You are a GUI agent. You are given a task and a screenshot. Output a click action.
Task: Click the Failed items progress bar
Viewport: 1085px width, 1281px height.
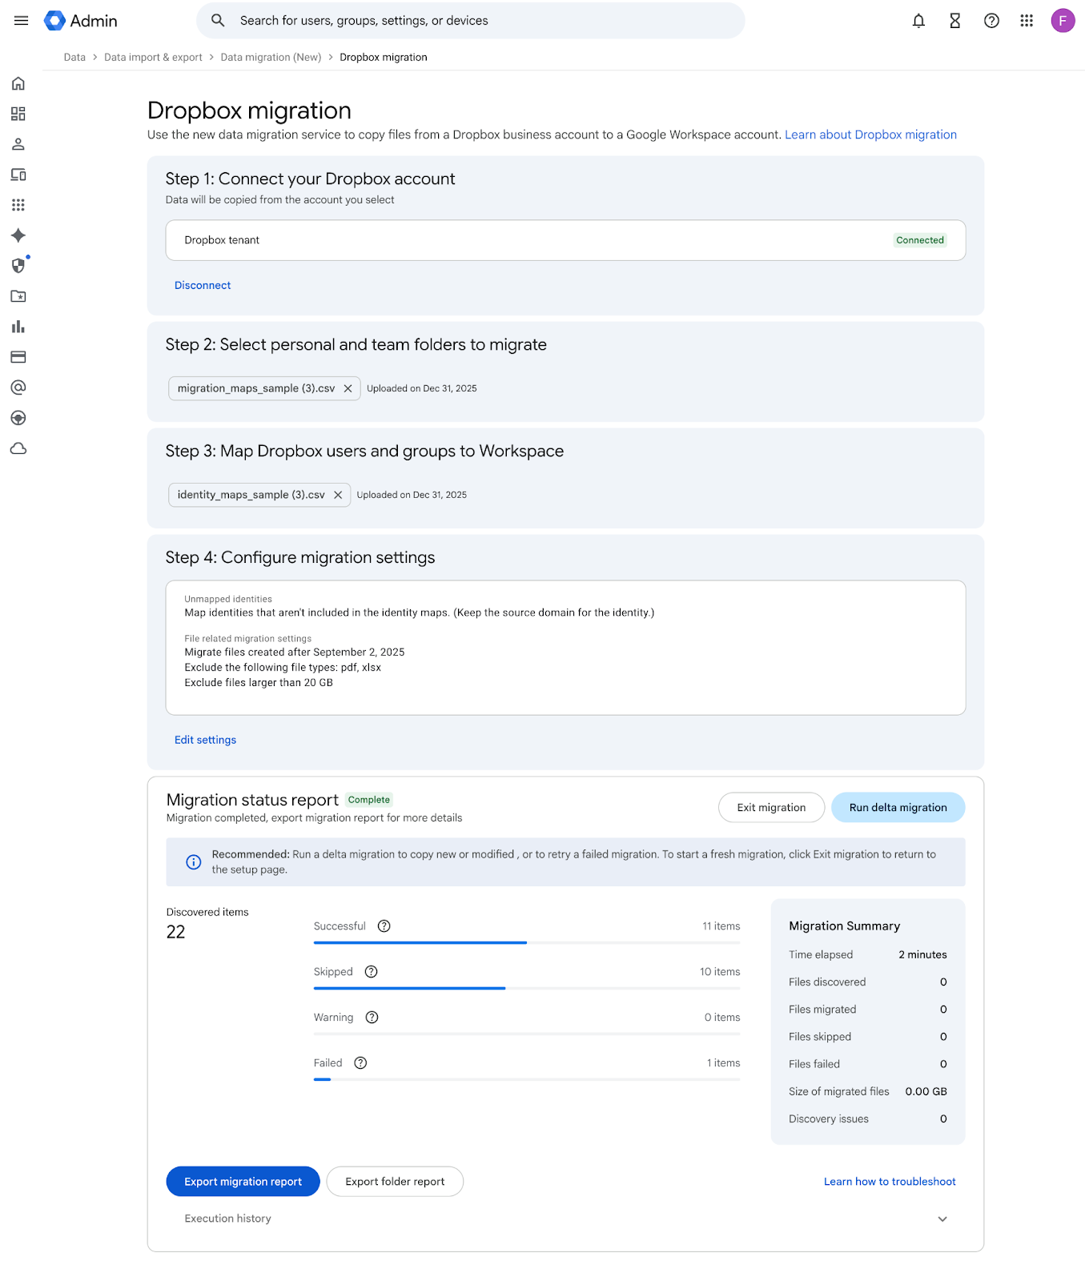click(526, 1078)
